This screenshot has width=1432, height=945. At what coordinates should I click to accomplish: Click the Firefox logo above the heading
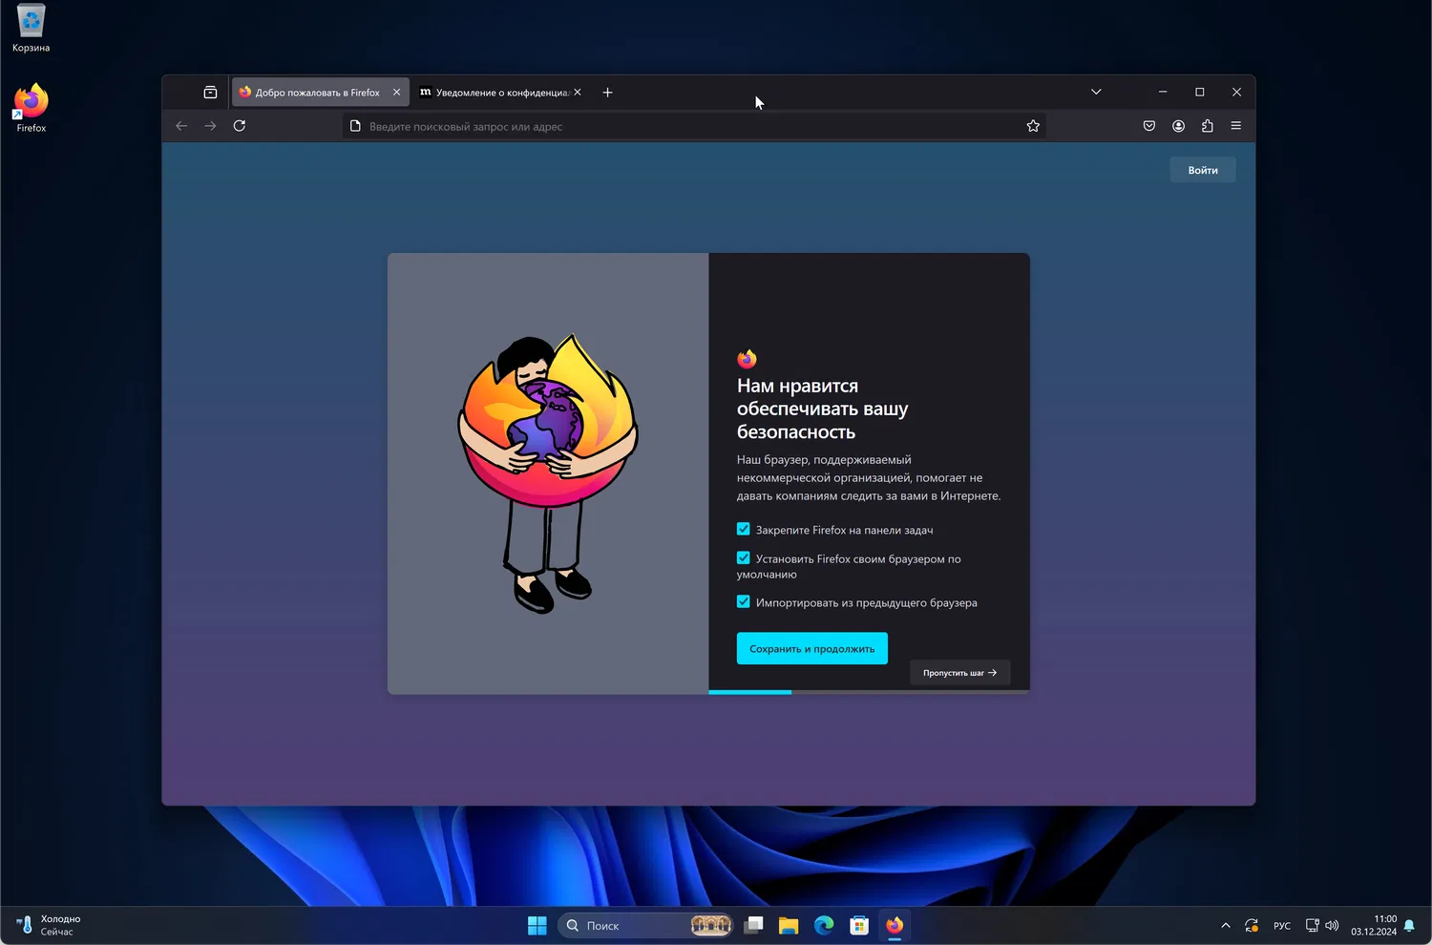[x=747, y=359]
